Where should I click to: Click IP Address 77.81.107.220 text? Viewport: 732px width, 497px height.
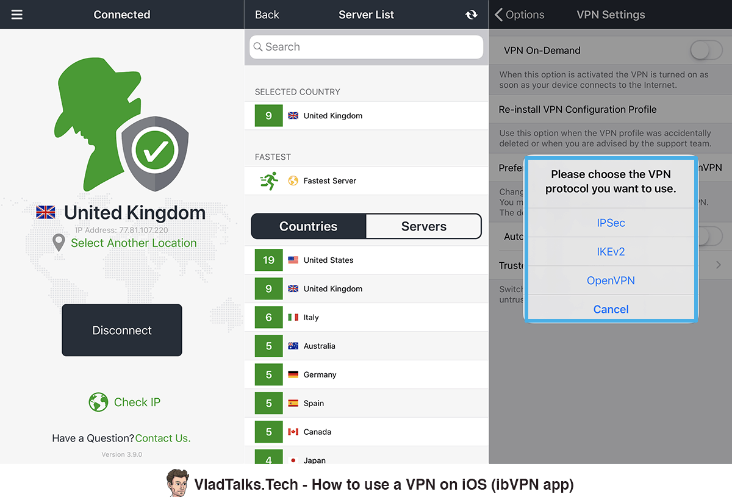pos(121,230)
